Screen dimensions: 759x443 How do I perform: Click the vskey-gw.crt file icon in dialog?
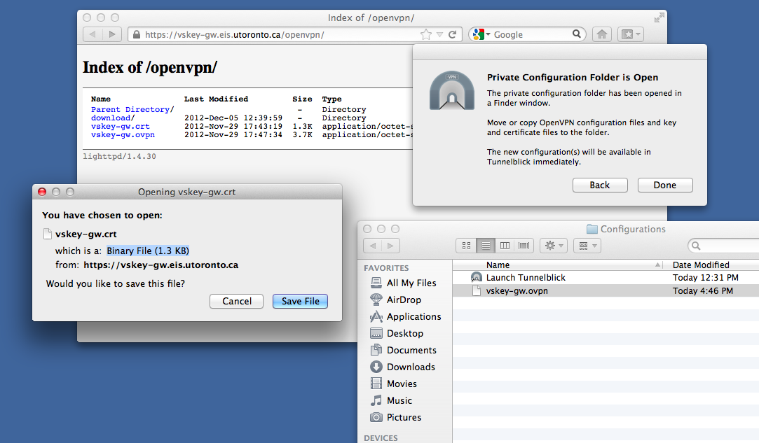tap(48, 234)
